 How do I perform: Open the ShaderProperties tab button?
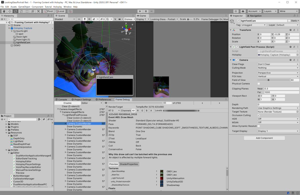pos(129,164)
